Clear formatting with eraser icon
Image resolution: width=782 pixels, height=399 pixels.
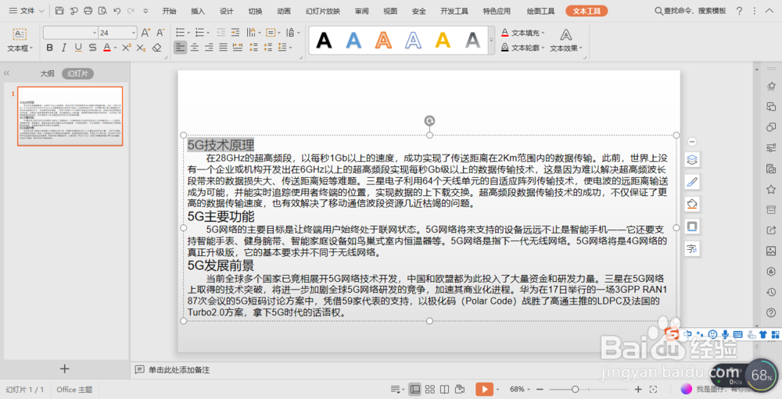(156, 48)
